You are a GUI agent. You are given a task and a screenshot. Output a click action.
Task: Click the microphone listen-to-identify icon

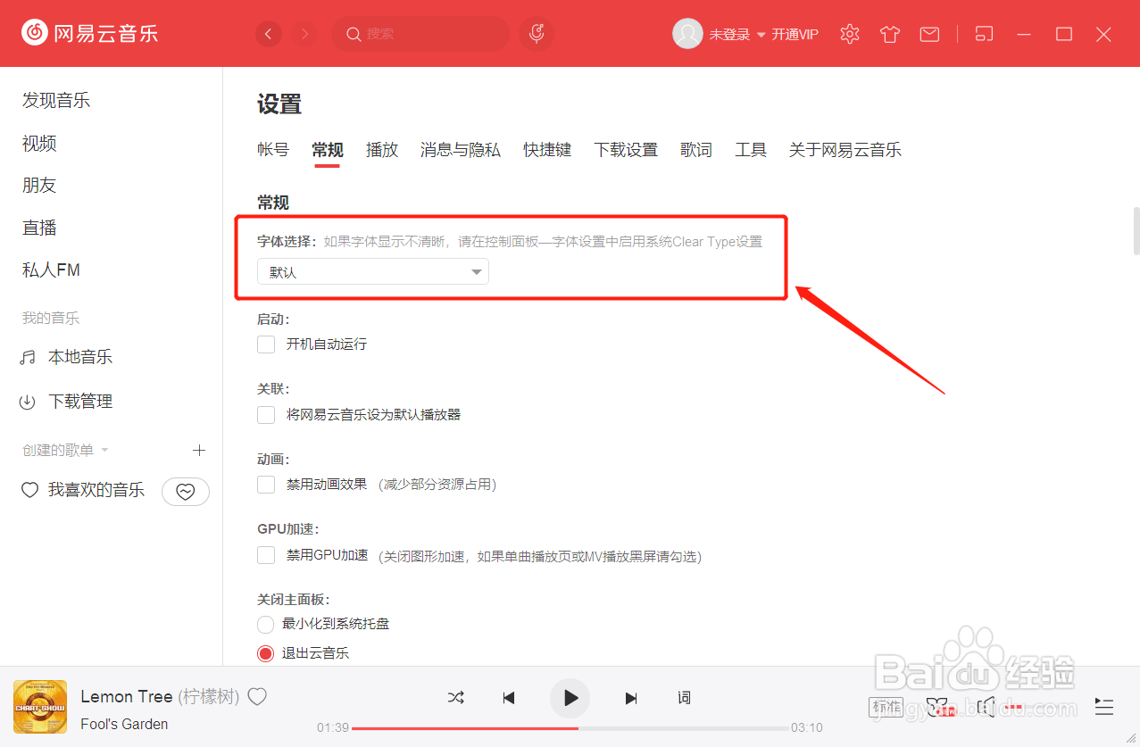click(x=537, y=34)
